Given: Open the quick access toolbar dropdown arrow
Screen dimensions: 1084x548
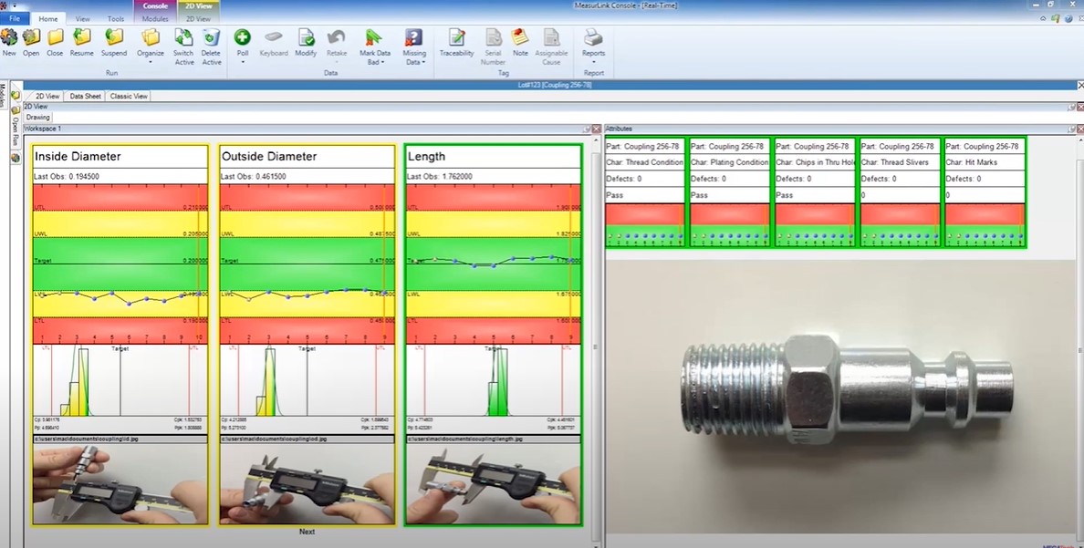Looking at the screenshot, I should [14, 5].
